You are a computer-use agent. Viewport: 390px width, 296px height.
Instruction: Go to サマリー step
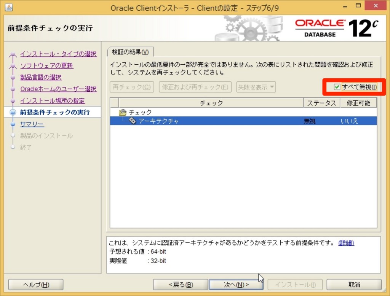(32, 124)
